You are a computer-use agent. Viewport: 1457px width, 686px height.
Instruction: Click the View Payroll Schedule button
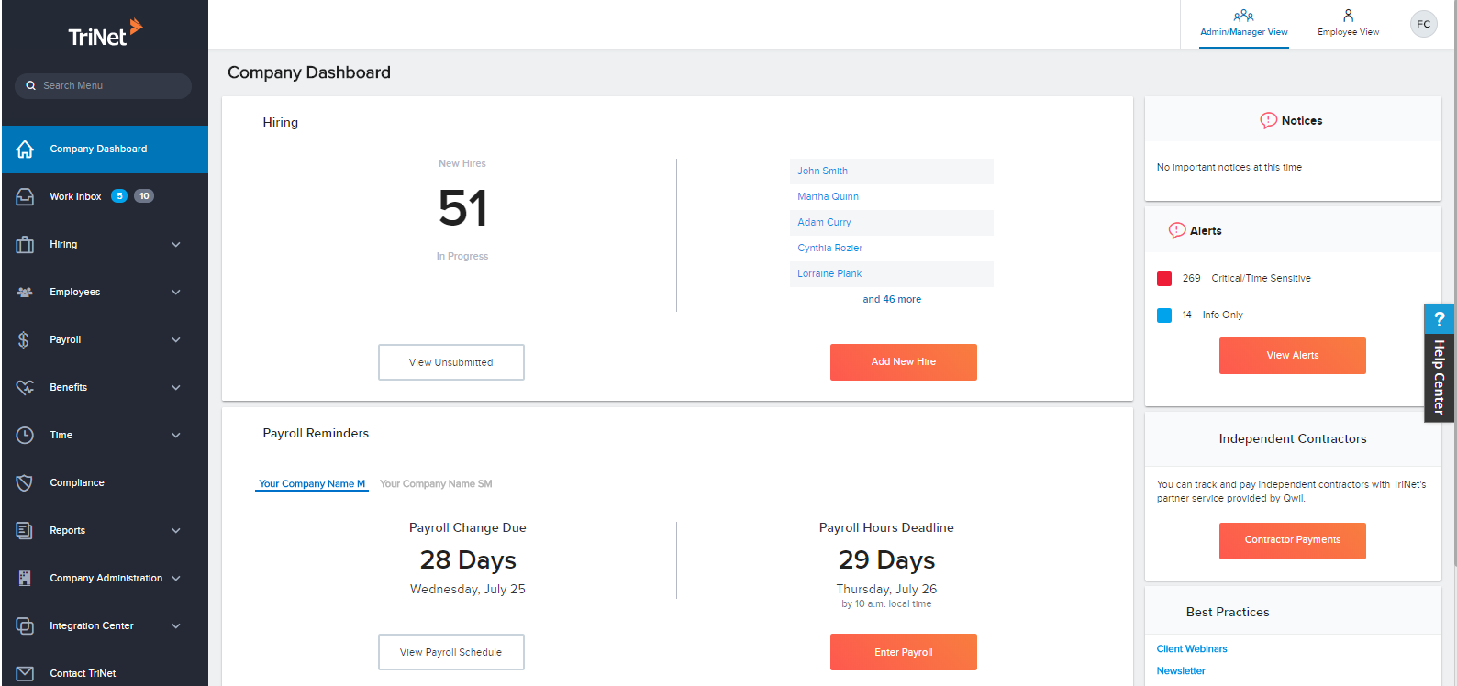[450, 652]
